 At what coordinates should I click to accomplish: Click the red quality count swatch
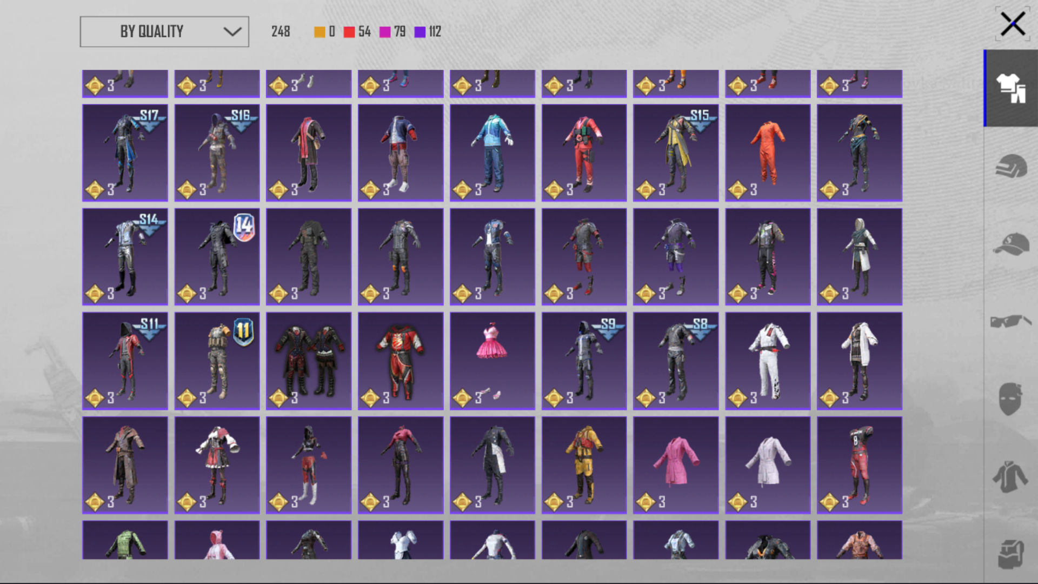pos(349,32)
